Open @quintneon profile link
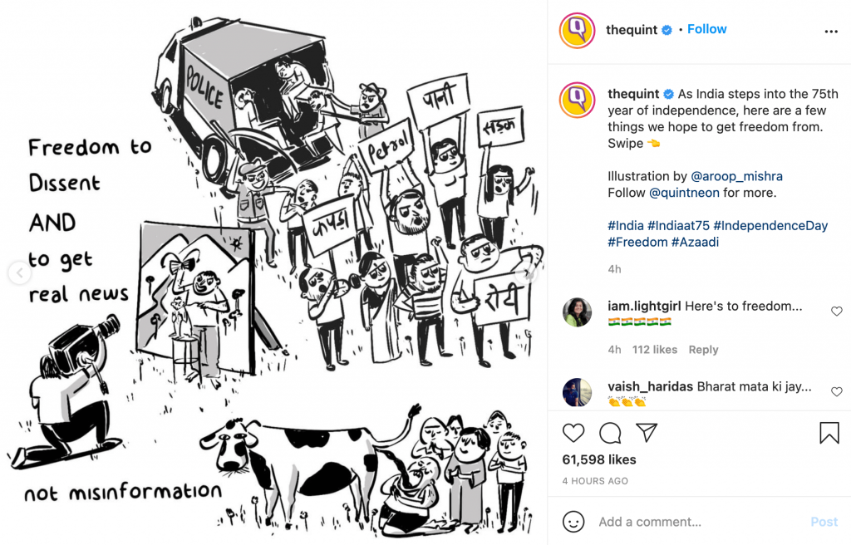Screen dimensions: 851x545 click(x=684, y=193)
